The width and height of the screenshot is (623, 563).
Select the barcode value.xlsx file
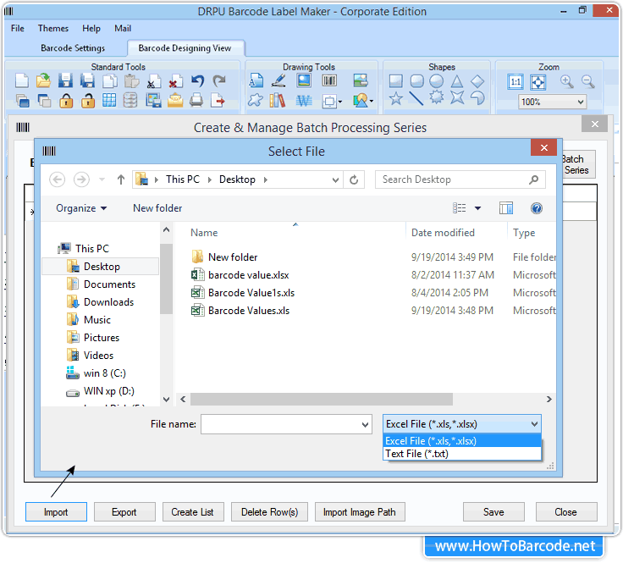coord(248,275)
